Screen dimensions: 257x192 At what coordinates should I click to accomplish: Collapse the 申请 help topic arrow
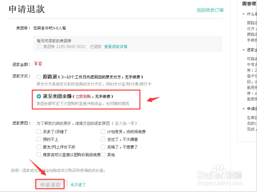(x=244, y=109)
